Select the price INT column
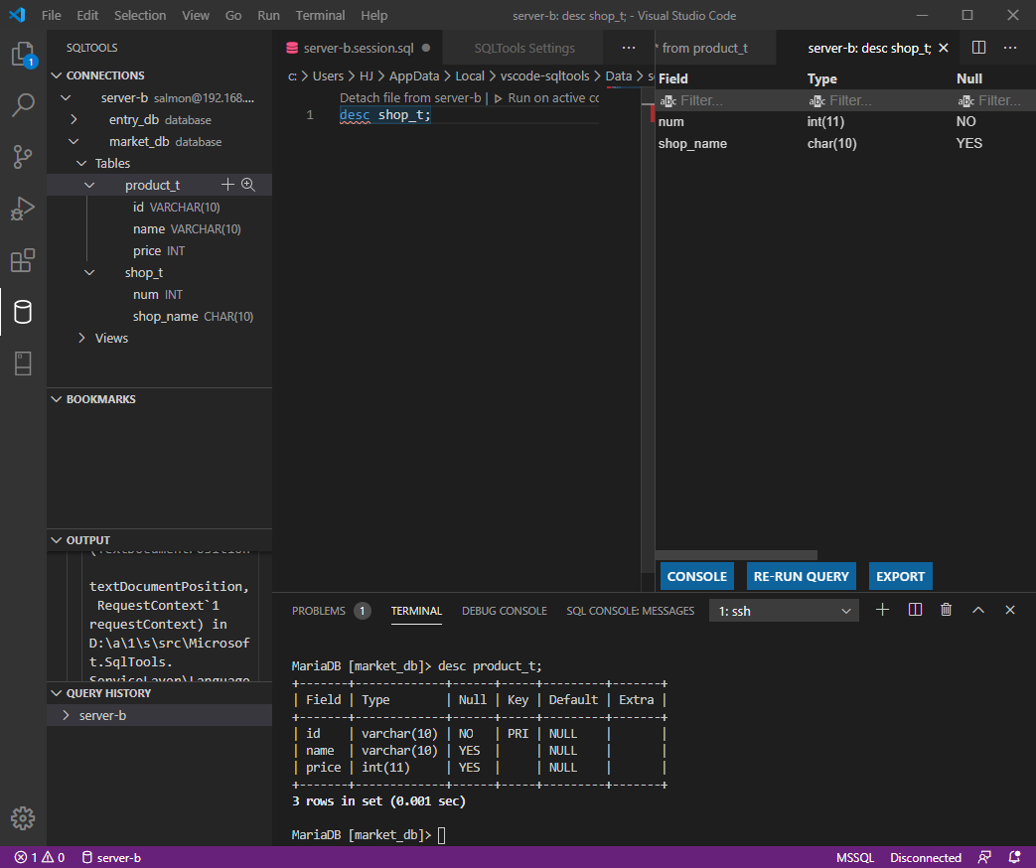 tap(159, 251)
